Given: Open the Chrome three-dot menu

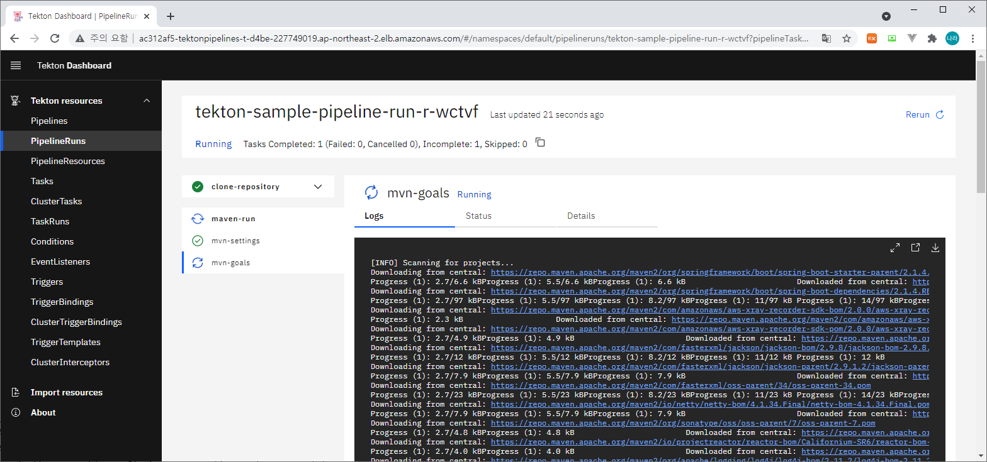Looking at the screenshot, I should pos(973,38).
